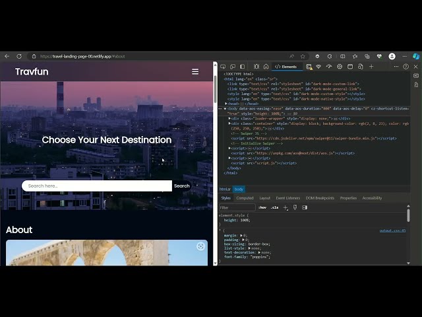Open the user profile avatar
Screen dimensions: 422x317
tap(392, 56)
